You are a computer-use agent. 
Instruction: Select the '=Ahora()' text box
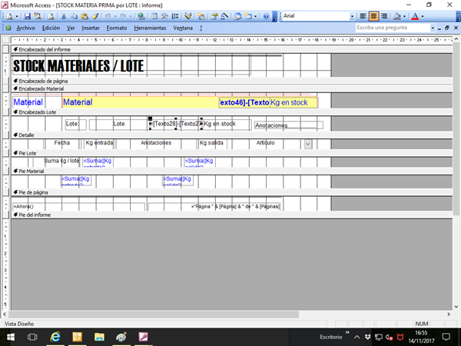pos(79,207)
